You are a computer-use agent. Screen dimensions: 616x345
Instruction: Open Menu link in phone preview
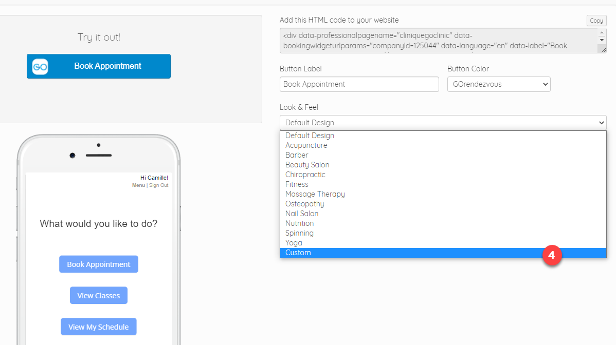tap(138, 185)
